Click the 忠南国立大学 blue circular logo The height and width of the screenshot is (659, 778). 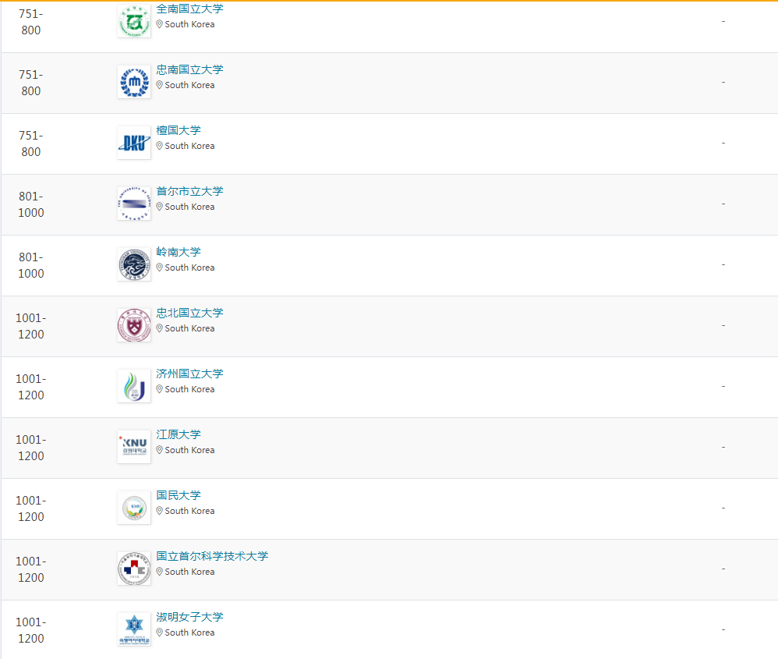pyautogui.click(x=134, y=81)
